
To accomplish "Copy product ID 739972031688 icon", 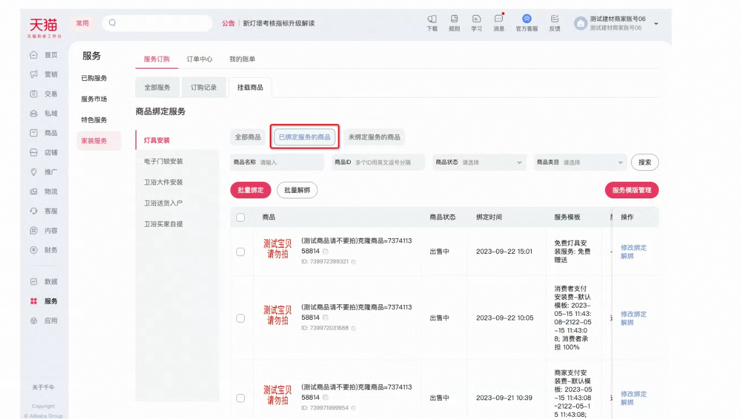I will (x=354, y=328).
